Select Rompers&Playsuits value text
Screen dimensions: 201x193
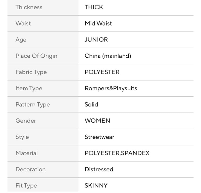click(111, 89)
